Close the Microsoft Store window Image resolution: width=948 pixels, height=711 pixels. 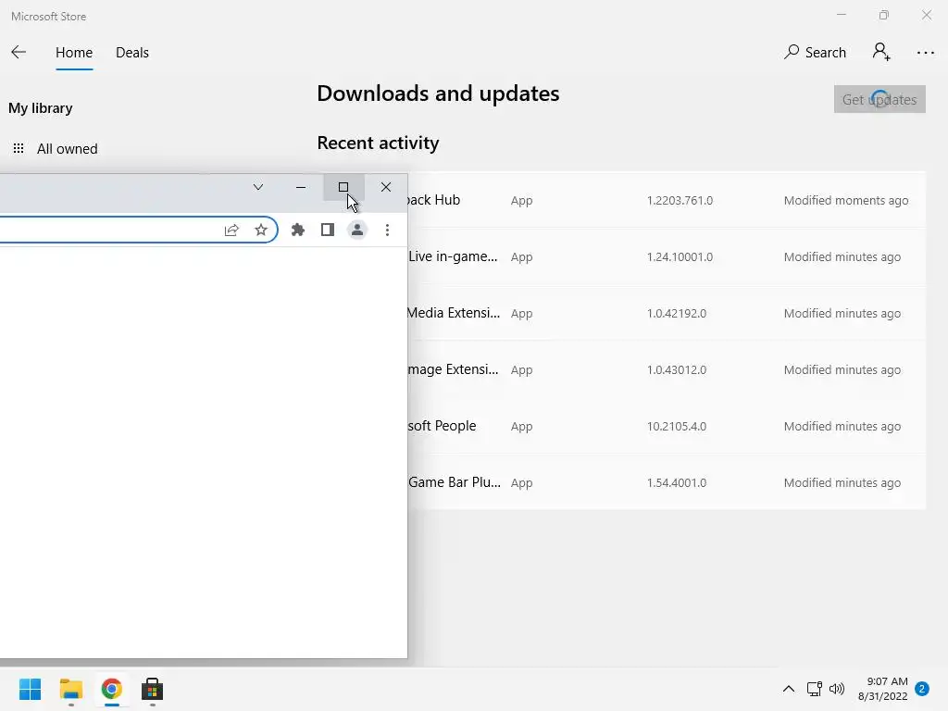pos(927,15)
